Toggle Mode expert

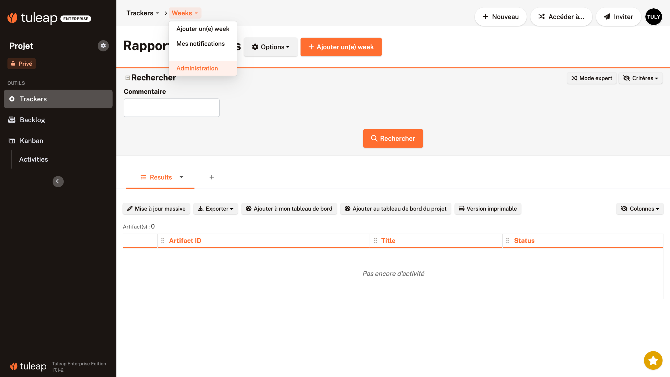click(x=591, y=78)
